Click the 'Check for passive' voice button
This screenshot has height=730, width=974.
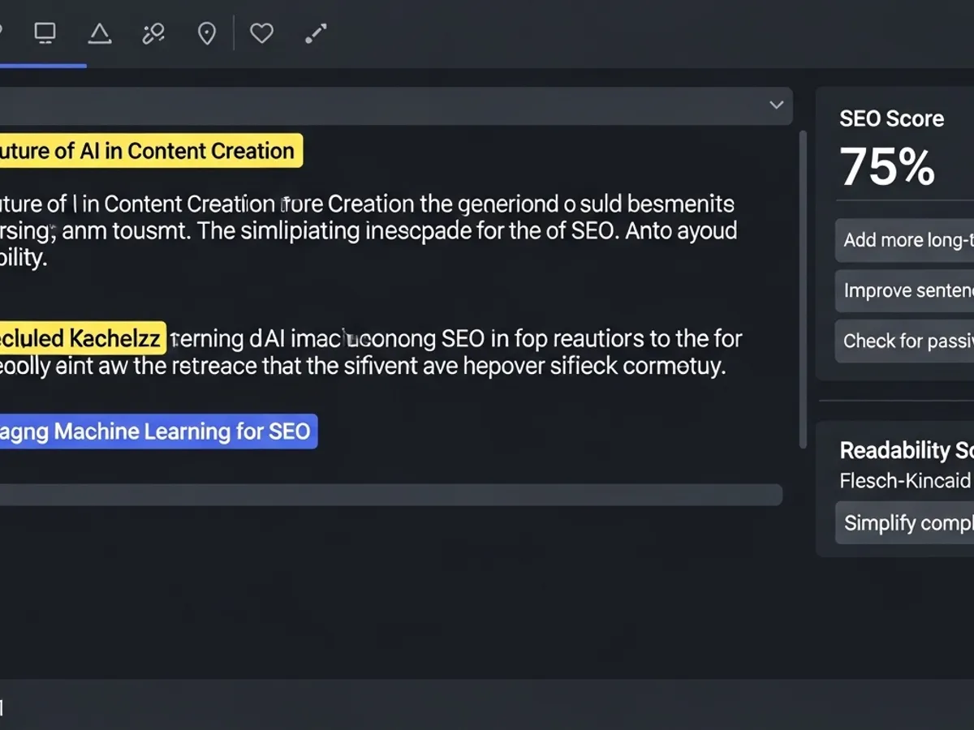pos(909,341)
